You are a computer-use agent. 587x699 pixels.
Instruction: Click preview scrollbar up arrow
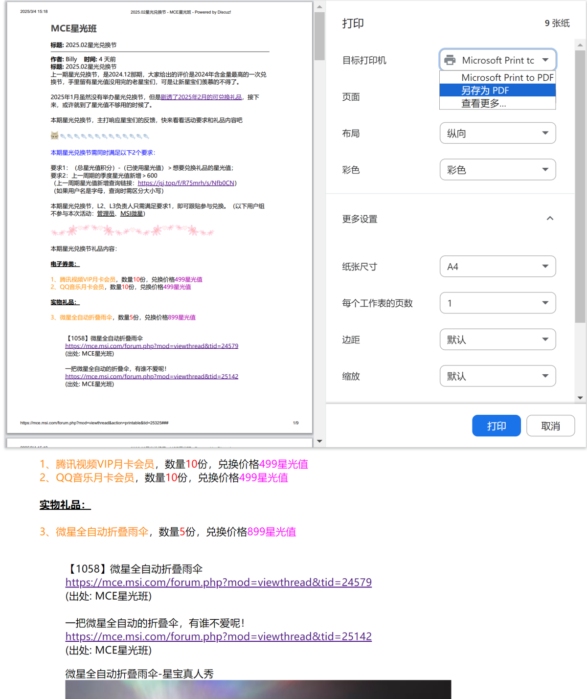pos(319,7)
